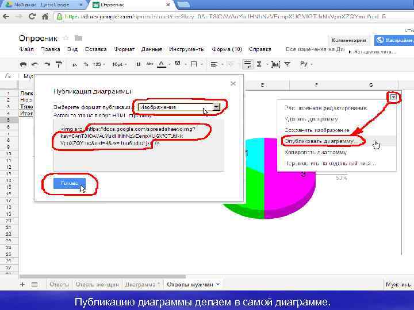Viewport: 414px width, 310px height.
Task: Reload the browser page
Action: pos(32,17)
